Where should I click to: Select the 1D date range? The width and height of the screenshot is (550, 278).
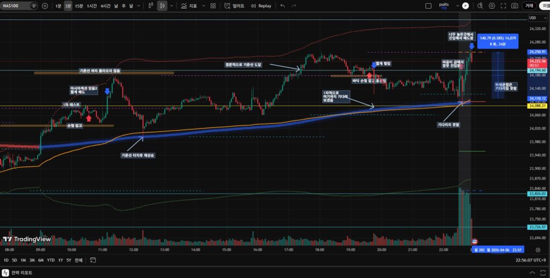coord(6,260)
